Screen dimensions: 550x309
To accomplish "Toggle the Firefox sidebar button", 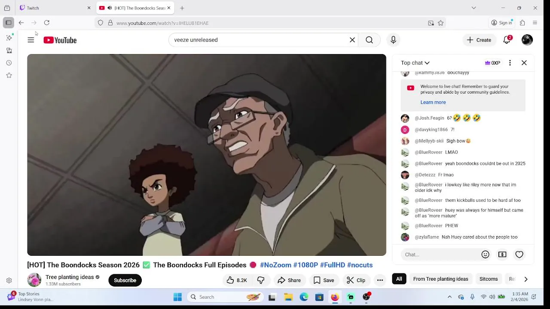I will (9, 23).
